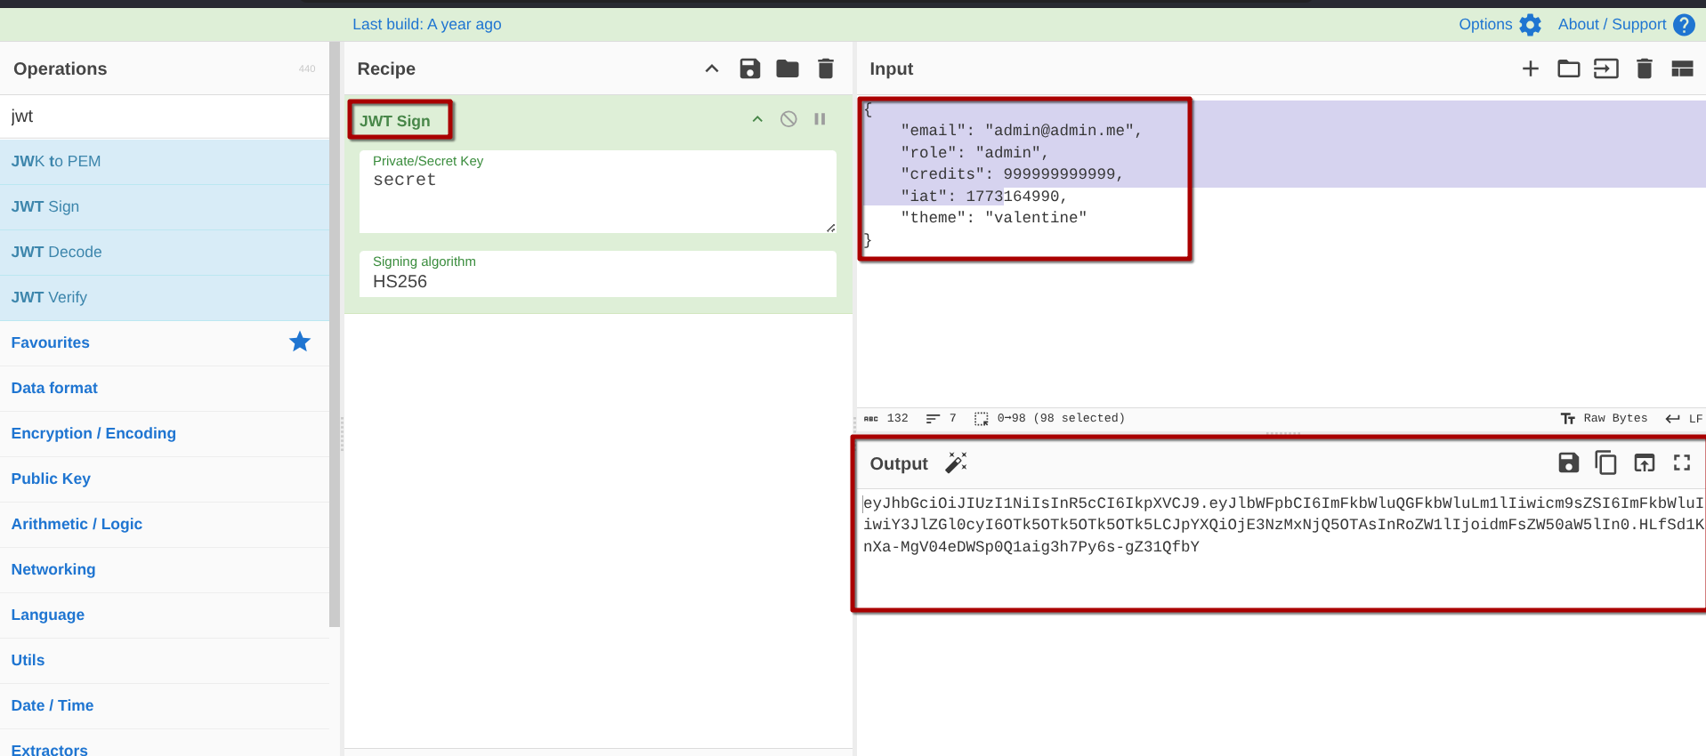Click the magic wand in Output
Viewport: 1706px width, 756px height.
pos(956,462)
